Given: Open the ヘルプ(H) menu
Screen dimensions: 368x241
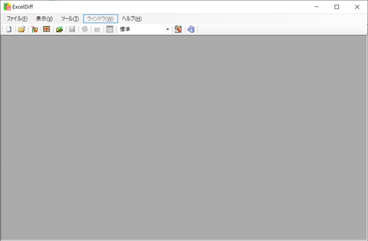Looking at the screenshot, I should click(x=132, y=19).
